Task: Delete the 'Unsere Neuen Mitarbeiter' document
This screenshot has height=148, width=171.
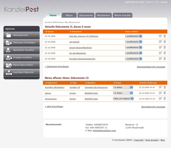Action: pos(165,47)
